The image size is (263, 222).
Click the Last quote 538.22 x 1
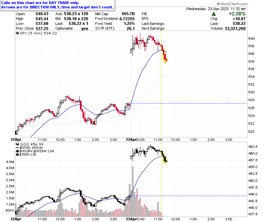click(78, 24)
